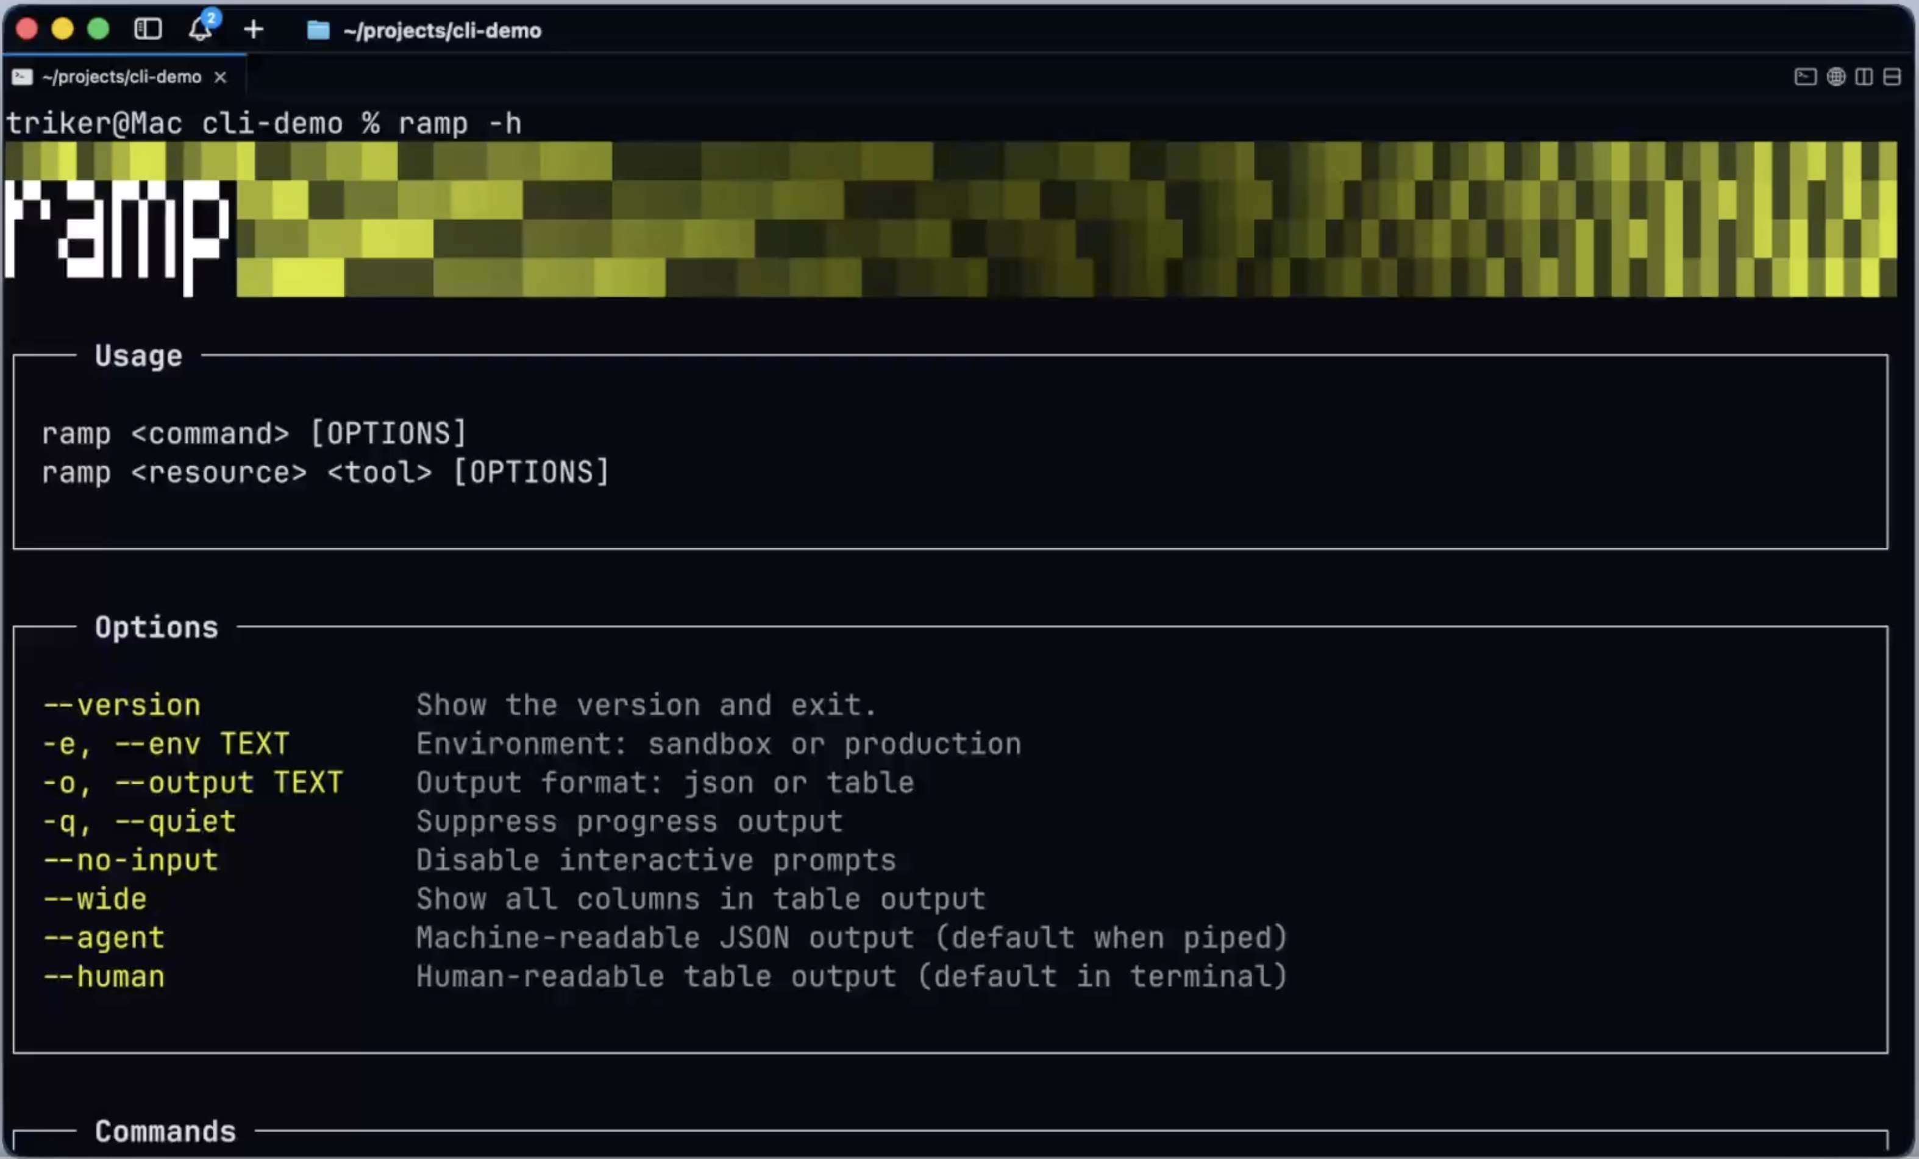
Task: Maximize window with green button
Action: pos(98,30)
